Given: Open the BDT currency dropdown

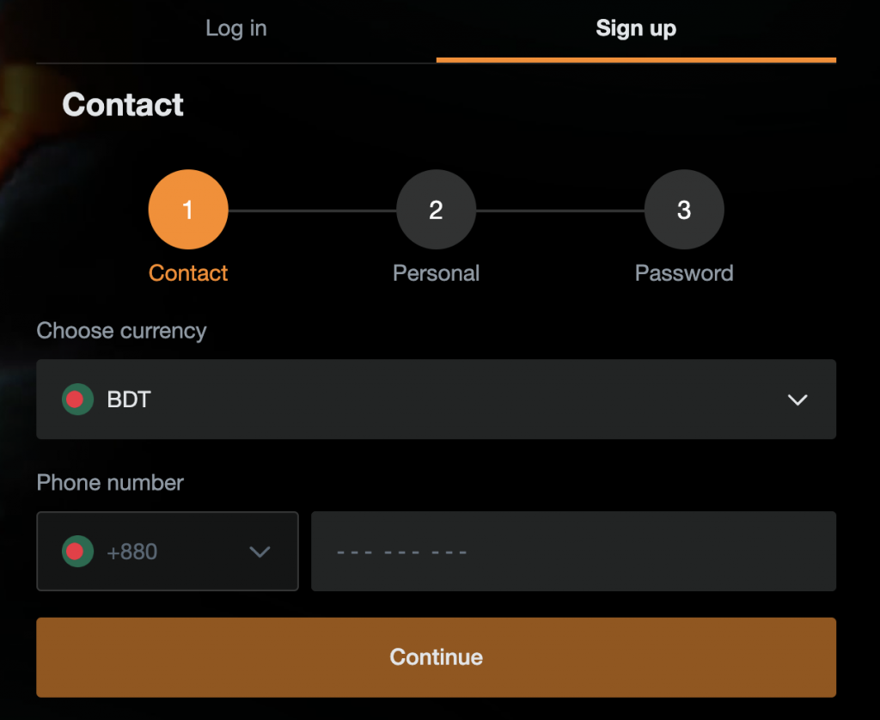Looking at the screenshot, I should (x=436, y=399).
